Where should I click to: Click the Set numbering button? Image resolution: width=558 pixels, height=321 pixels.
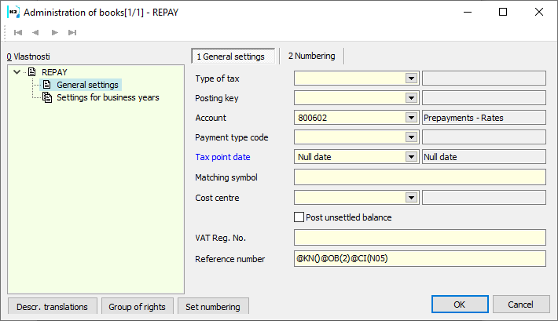click(x=214, y=306)
